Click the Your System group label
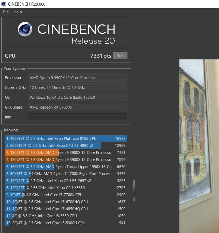This screenshot has width=219, height=233. 14,69
